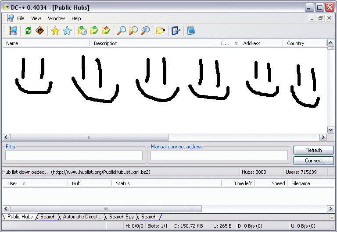
Task: Click the Public Hubs toolbar icon
Action: click(13, 31)
